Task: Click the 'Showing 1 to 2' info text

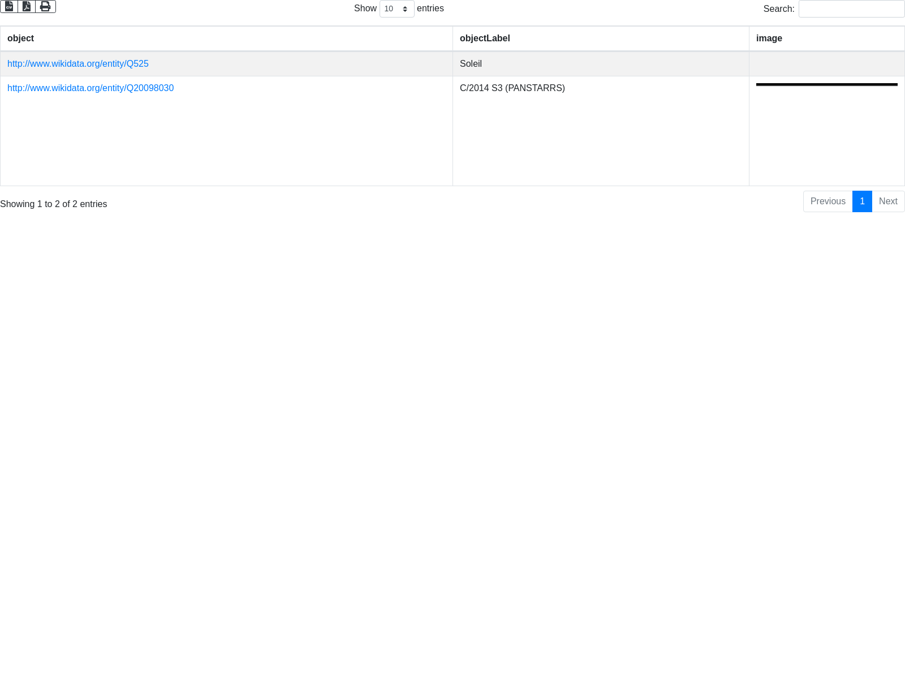Action: 54,204
